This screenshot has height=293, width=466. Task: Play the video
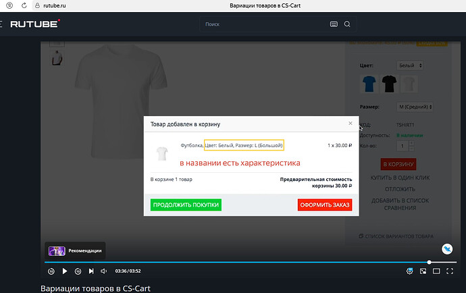64,271
